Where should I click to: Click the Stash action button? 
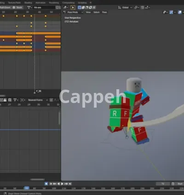(17, 7)
